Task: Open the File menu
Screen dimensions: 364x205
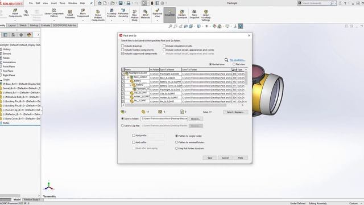Action: (x=31, y=3)
